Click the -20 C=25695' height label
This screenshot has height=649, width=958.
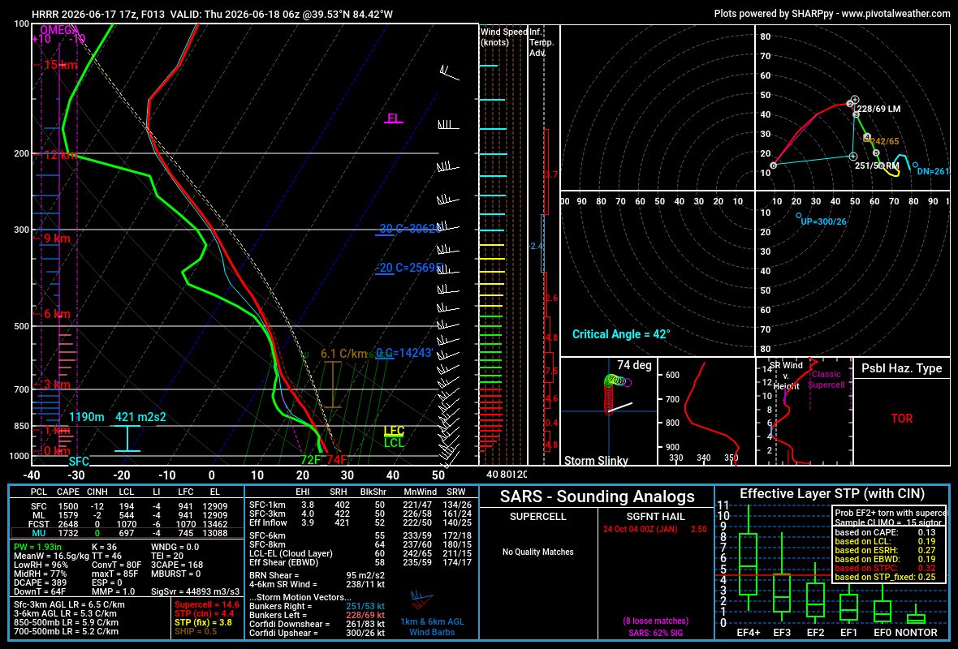point(408,268)
